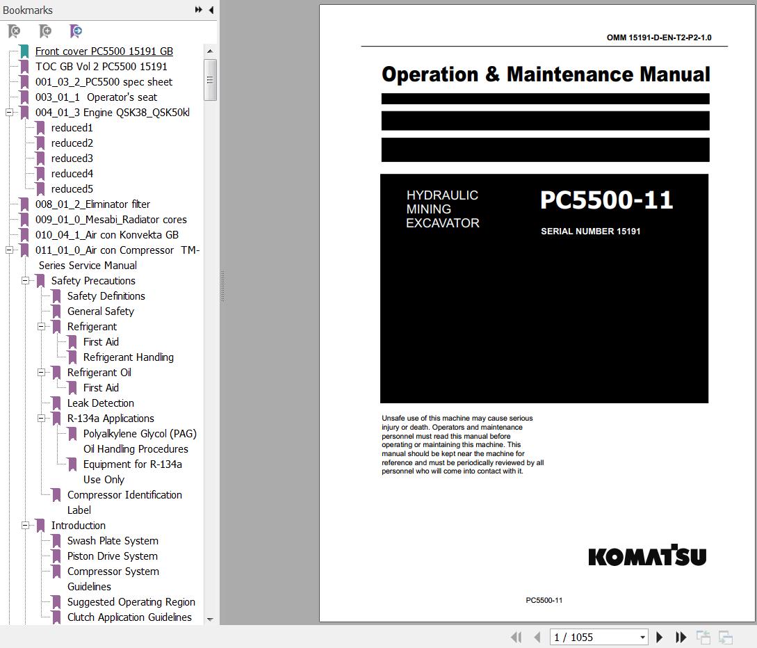Click the panel splitter grip beside the bookmarks
Screen dimensions: 757x648
(222, 286)
